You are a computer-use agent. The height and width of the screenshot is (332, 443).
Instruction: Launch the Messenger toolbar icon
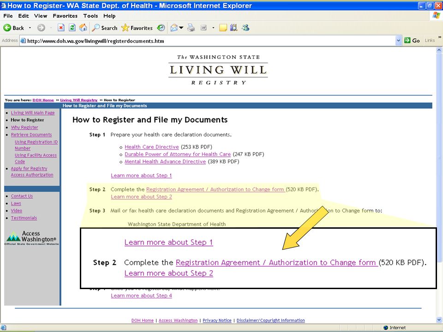pyautogui.click(x=245, y=28)
